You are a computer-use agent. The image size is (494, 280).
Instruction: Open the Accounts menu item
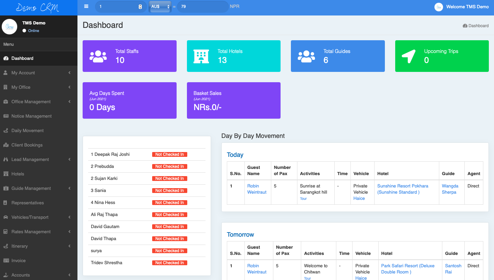click(39, 275)
